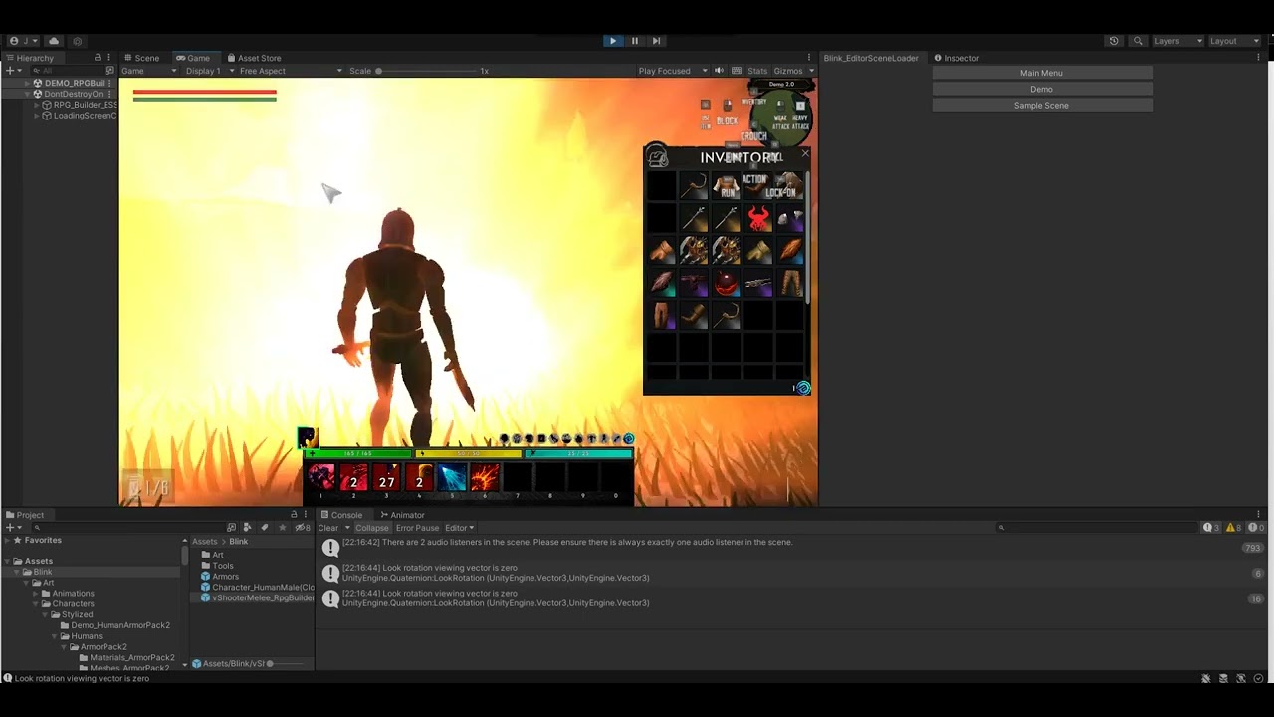Viewport: 1274px width, 717px height.
Task: Click the blue swirl icon below the inventory
Action: click(803, 388)
